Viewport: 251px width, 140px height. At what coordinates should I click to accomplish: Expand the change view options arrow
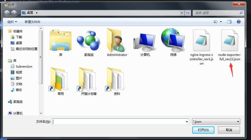click(221, 22)
